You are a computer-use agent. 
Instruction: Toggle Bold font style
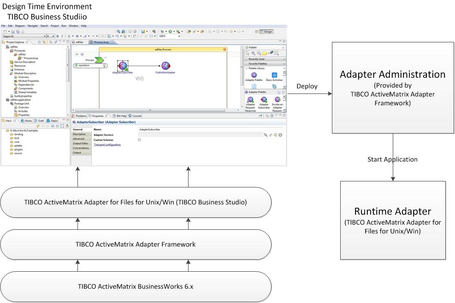click(x=58, y=36)
